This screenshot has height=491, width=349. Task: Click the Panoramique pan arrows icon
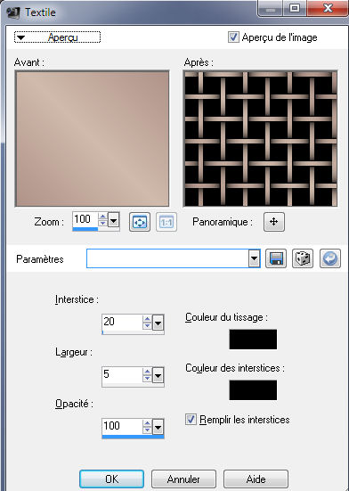click(274, 222)
